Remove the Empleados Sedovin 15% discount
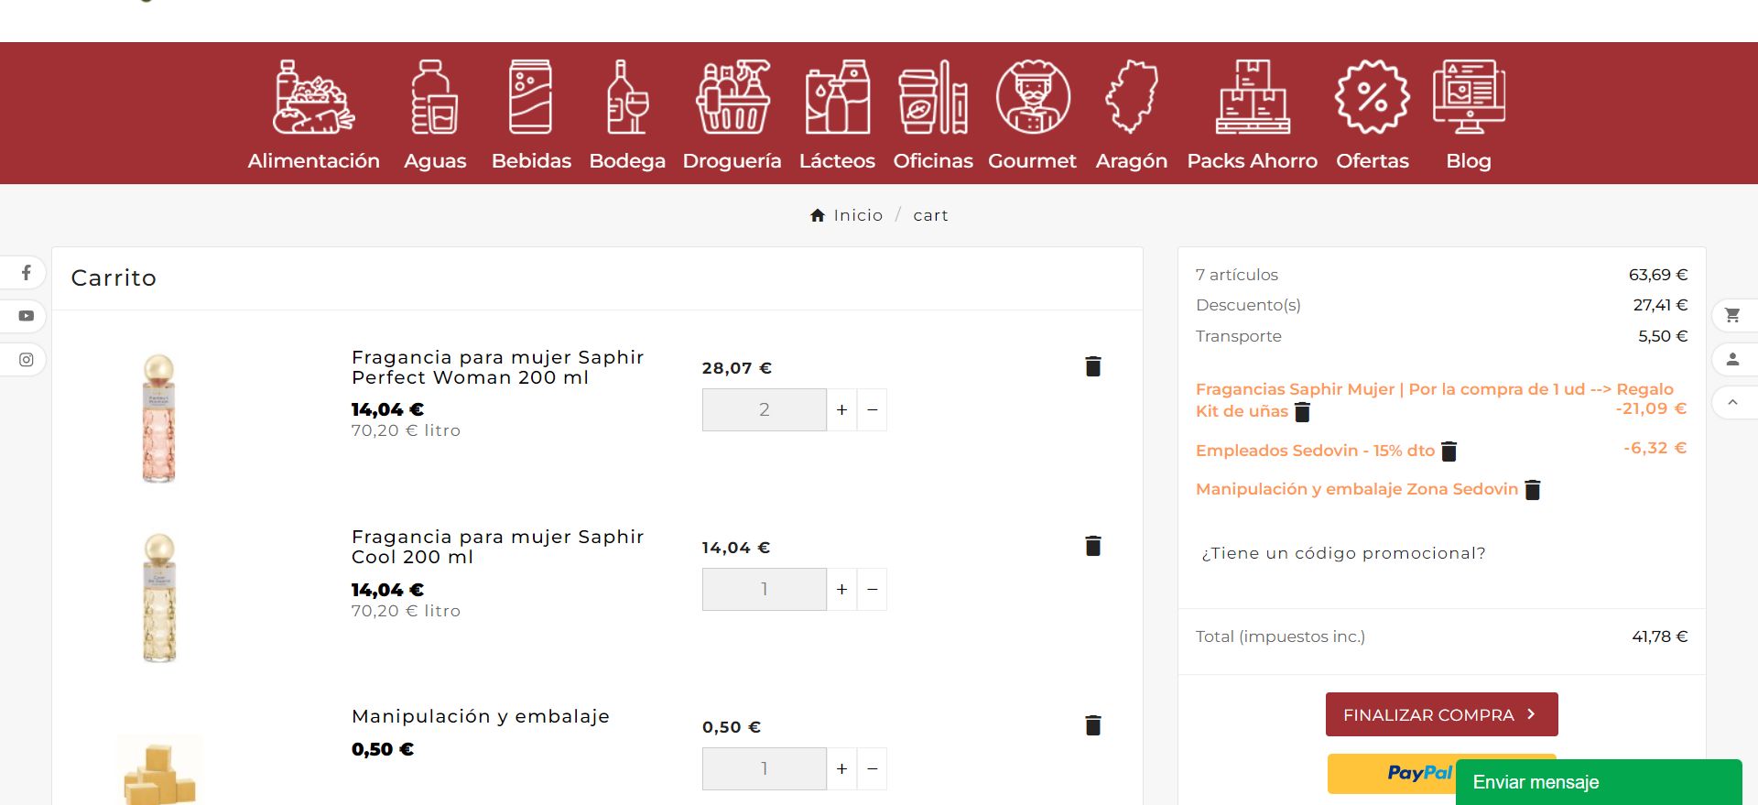 [x=1449, y=451]
